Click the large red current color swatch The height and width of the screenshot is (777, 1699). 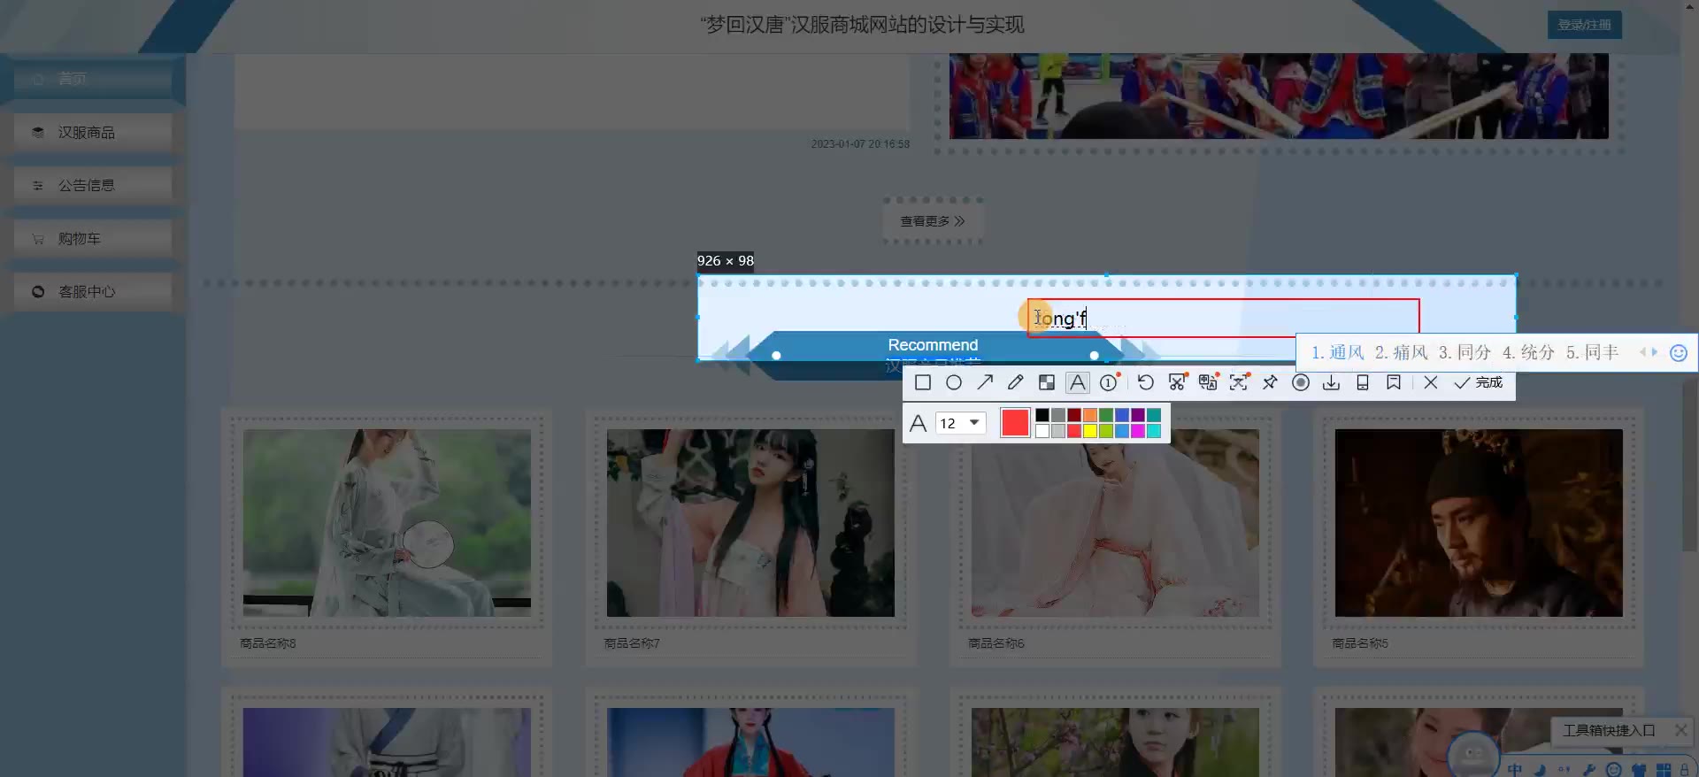1015,423
